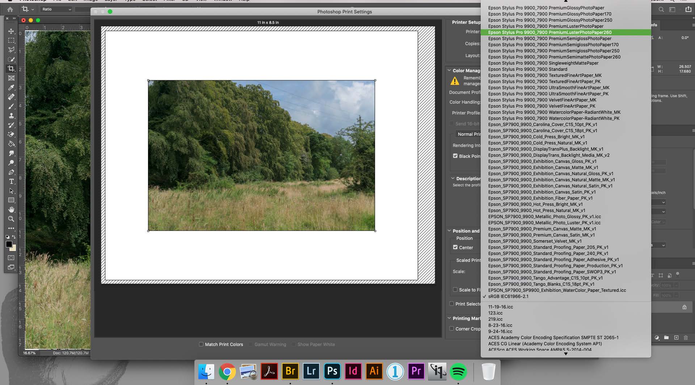This screenshot has height=385, width=695.
Task: Select the Dodge tool
Action: [x=11, y=163]
